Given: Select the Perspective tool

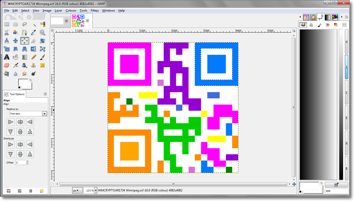Looking at the screenshot, I should click(24, 49).
